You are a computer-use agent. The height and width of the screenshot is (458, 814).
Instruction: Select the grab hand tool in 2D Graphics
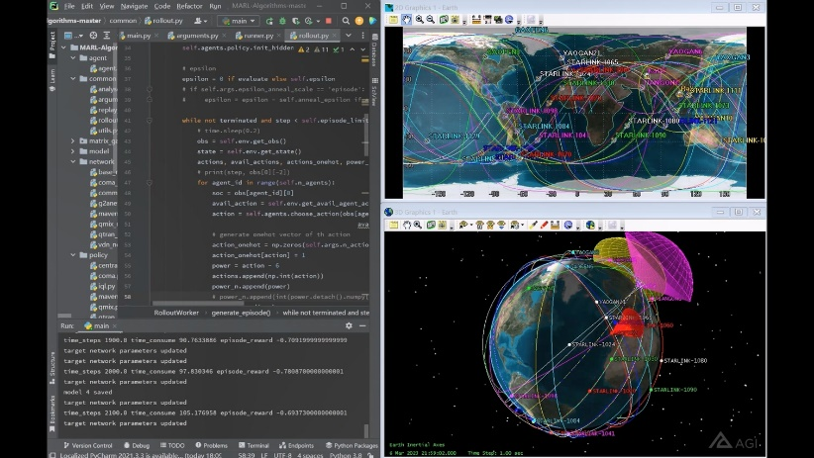tap(407, 20)
